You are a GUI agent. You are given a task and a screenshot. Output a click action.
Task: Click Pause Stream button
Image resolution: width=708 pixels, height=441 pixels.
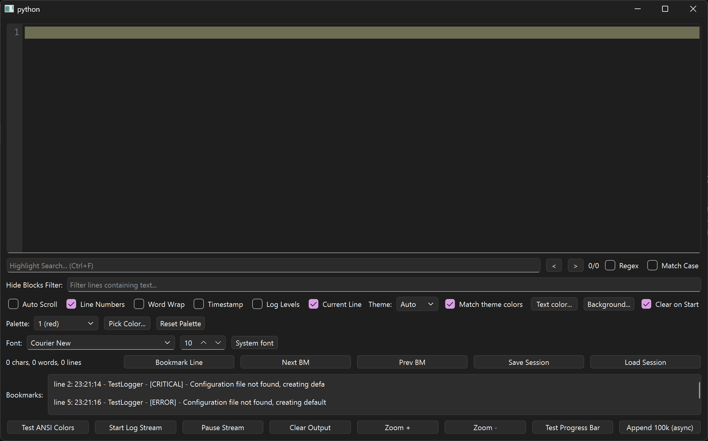(x=223, y=427)
